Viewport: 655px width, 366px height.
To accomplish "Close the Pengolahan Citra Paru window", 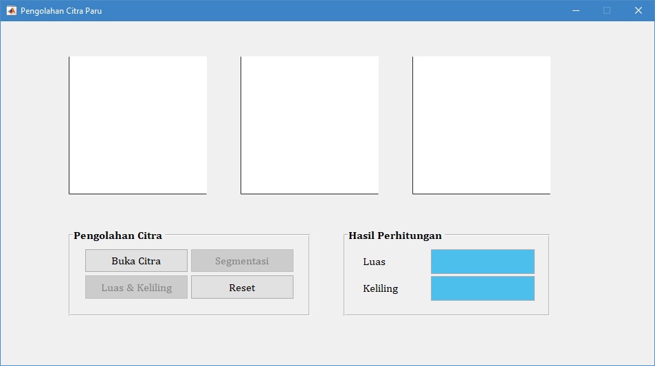I will point(639,10).
